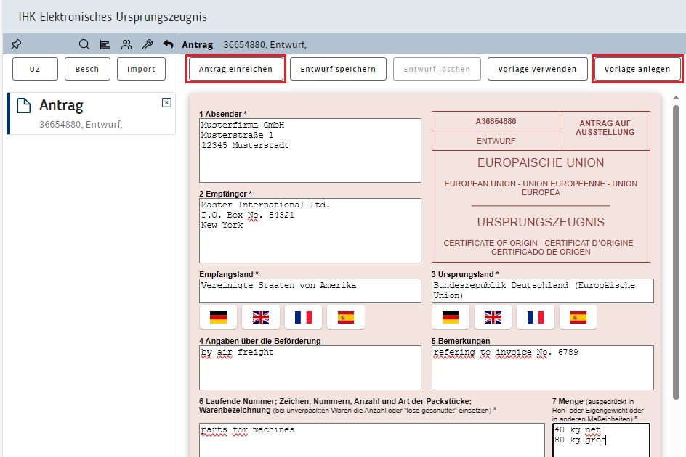The height and width of the screenshot is (457, 686).
Task: Select the statistics list icon in the toolbar
Action: (105, 44)
